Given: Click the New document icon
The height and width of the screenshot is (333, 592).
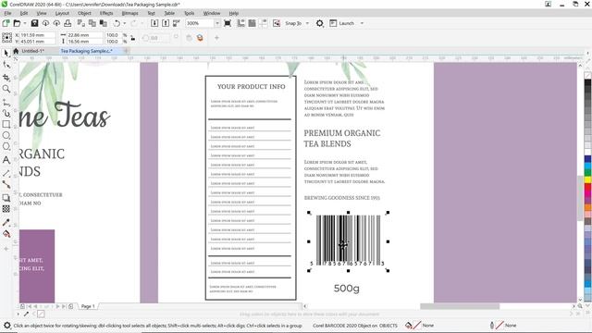Looking at the screenshot, I should click(6, 23).
